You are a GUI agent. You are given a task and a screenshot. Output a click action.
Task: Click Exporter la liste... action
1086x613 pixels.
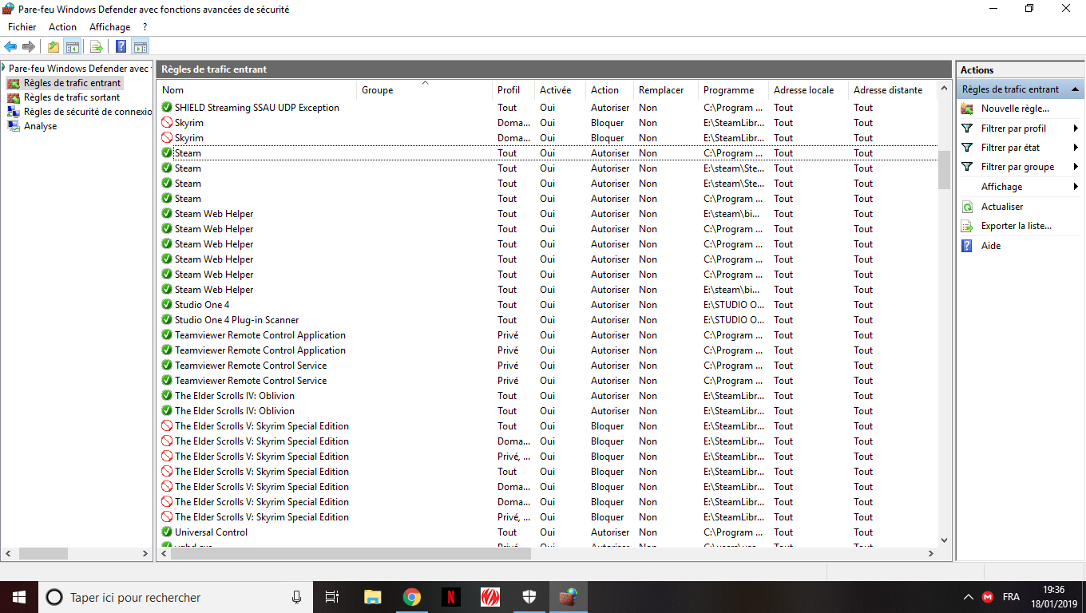tap(1017, 226)
